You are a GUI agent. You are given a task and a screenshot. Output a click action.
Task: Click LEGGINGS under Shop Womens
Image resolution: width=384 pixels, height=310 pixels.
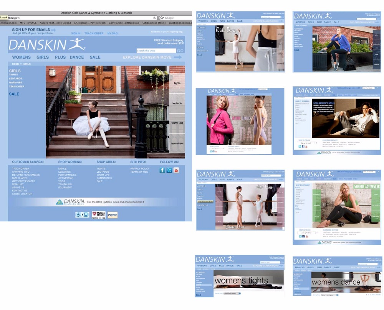point(65,172)
